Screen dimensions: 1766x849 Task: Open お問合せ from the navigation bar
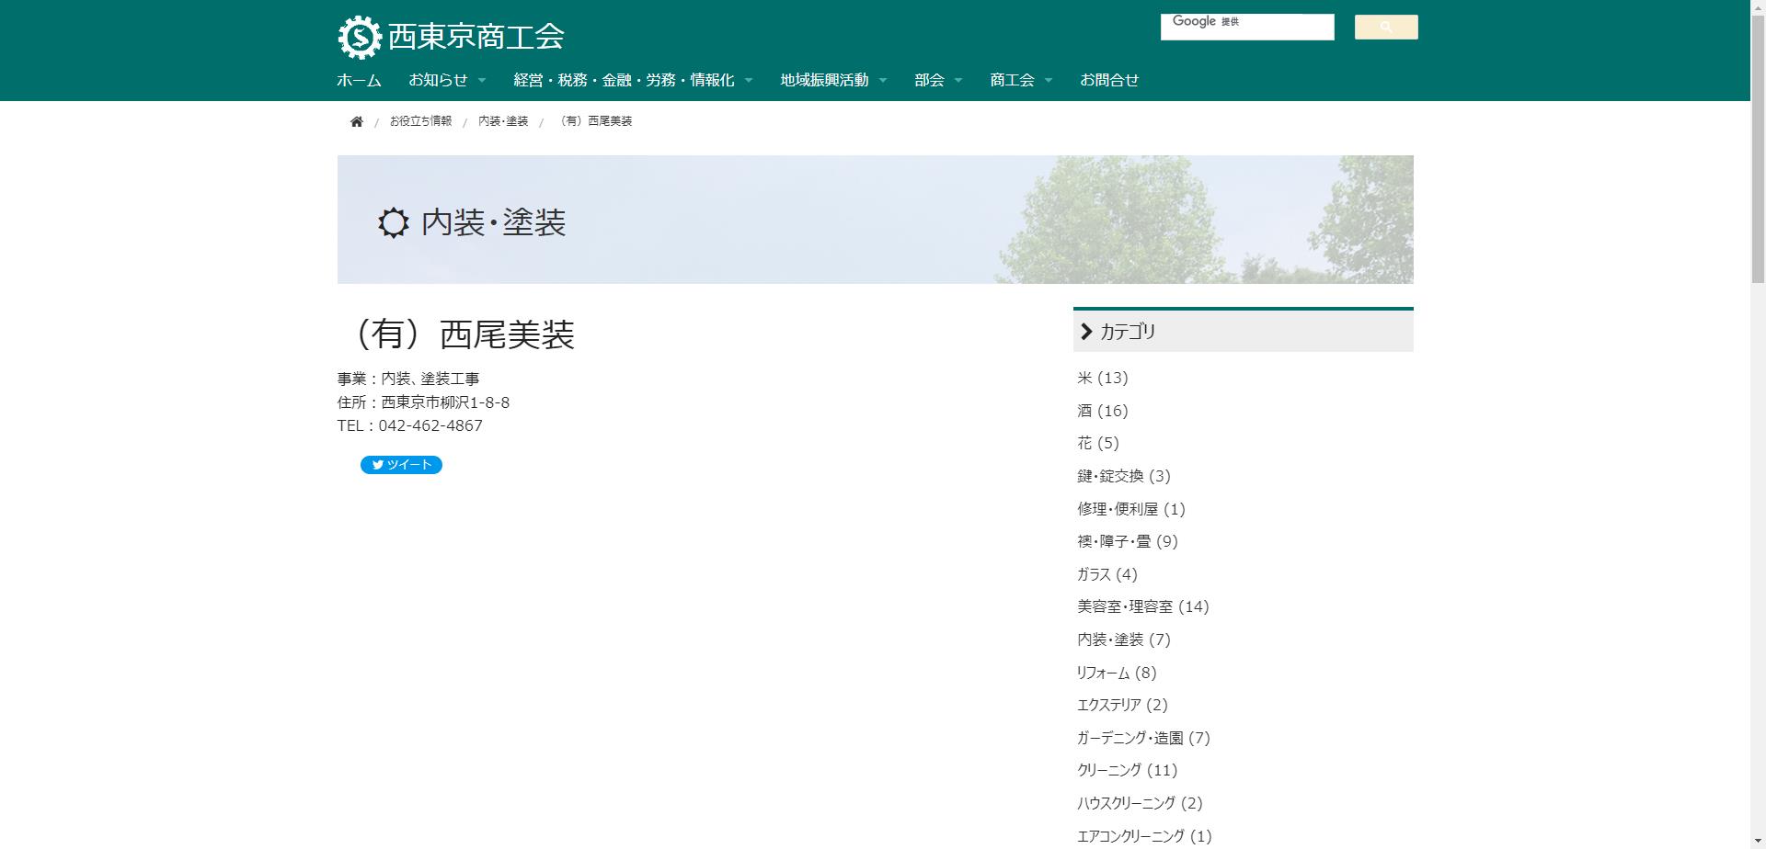(1109, 80)
